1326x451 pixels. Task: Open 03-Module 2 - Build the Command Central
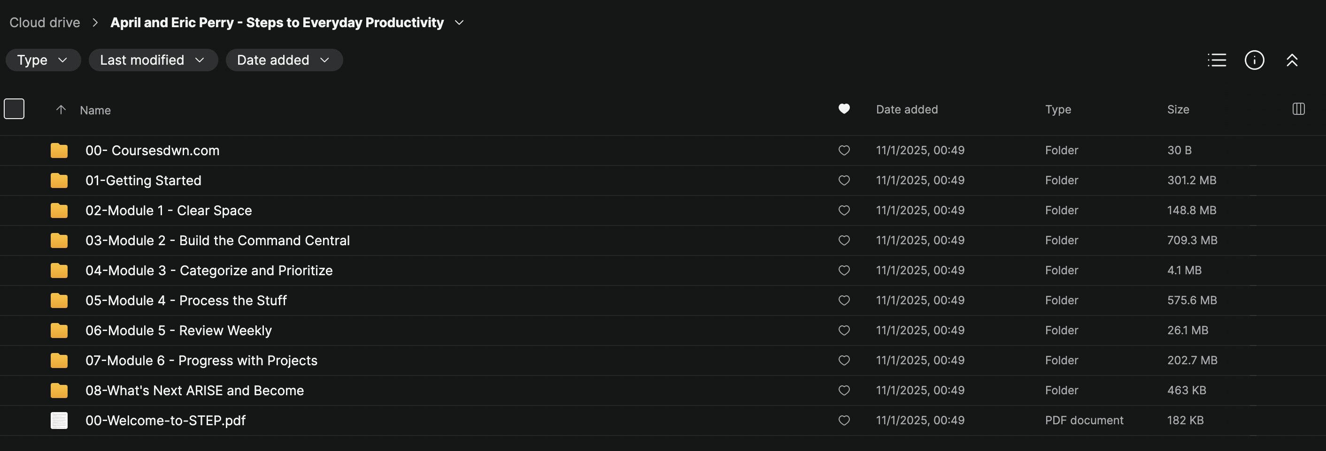click(217, 241)
